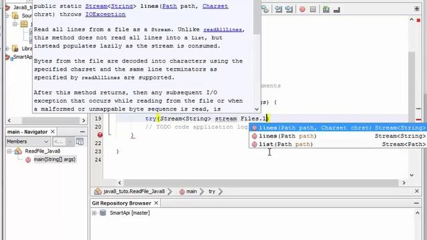Screen dimensions: 427x240
Task: Click the red error stripe indicator square
Action: point(418,21)
